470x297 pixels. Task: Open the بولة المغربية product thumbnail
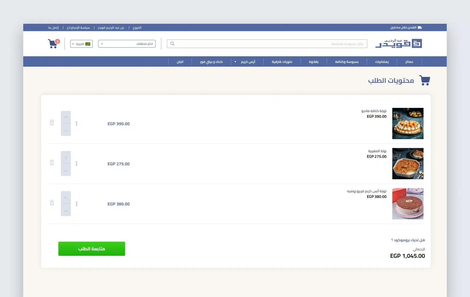[x=408, y=164]
